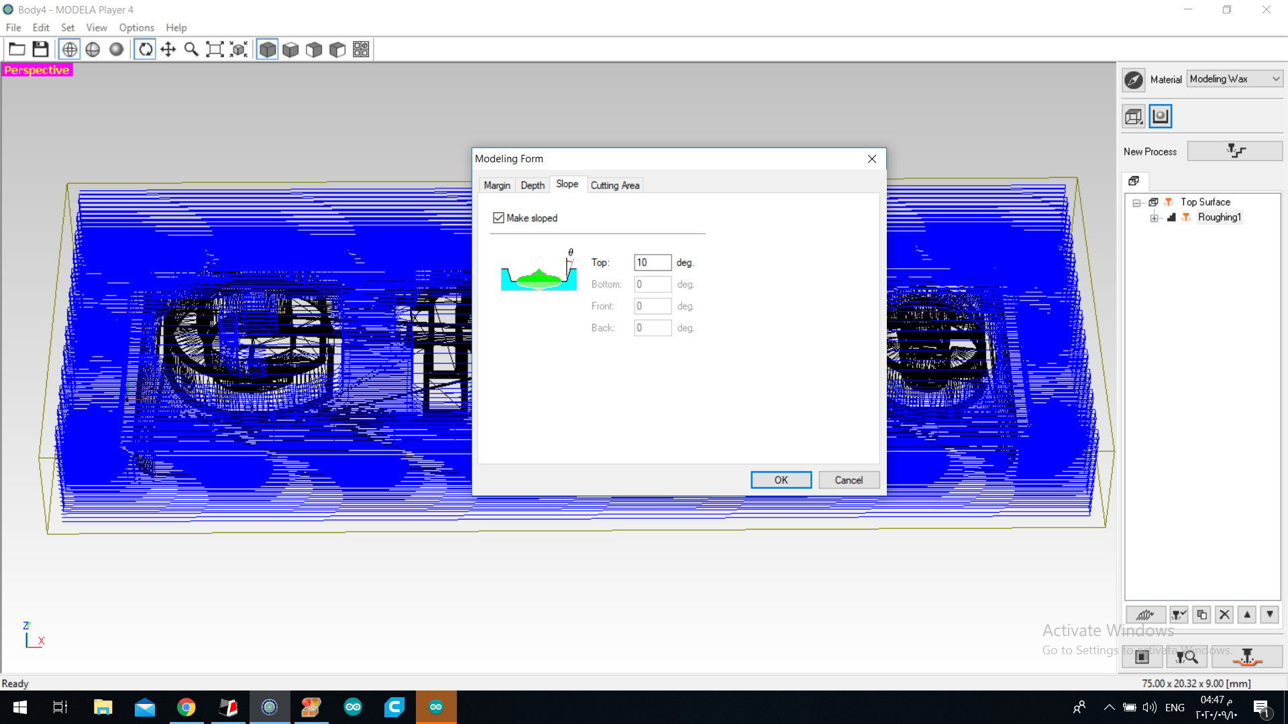The width and height of the screenshot is (1288, 724).
Task: Uncheck the Make sloped checkbox
Action: click(498, 218)
